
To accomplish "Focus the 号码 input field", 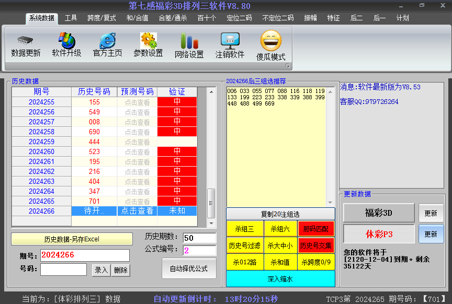I will point(63,270).
